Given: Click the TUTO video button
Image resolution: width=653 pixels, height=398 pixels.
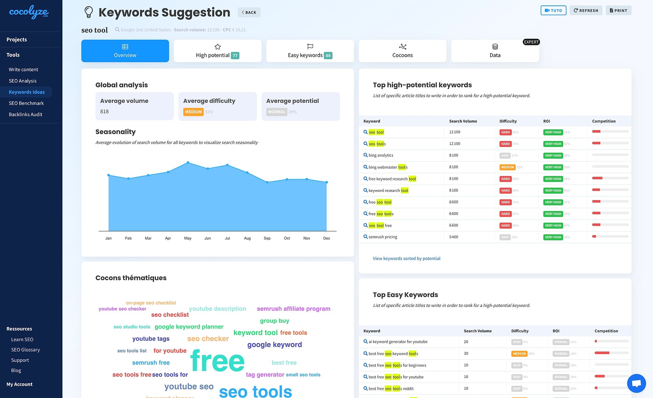Looking at the screenshot, I should click(553, 10).
